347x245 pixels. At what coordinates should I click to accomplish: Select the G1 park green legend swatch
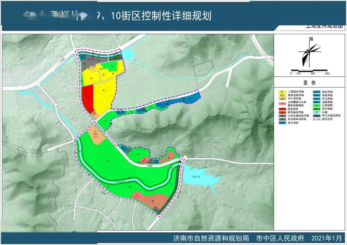(317, 105)
